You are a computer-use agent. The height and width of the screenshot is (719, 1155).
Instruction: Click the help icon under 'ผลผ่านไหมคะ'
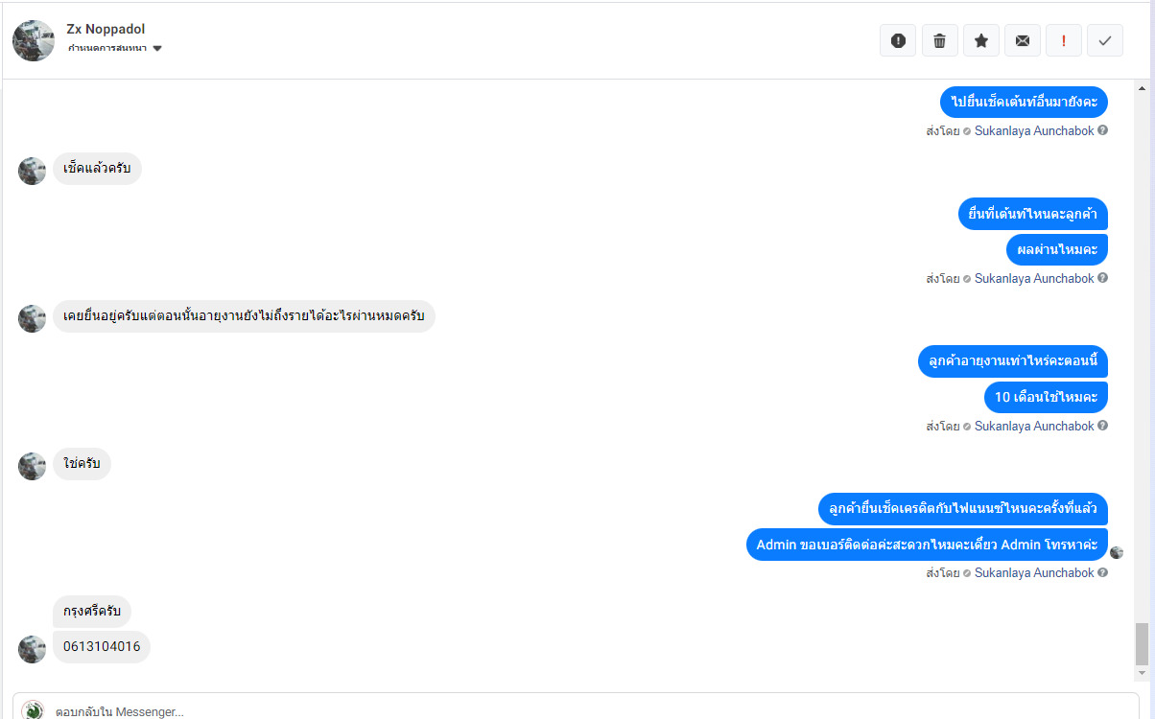(1103, 278)
